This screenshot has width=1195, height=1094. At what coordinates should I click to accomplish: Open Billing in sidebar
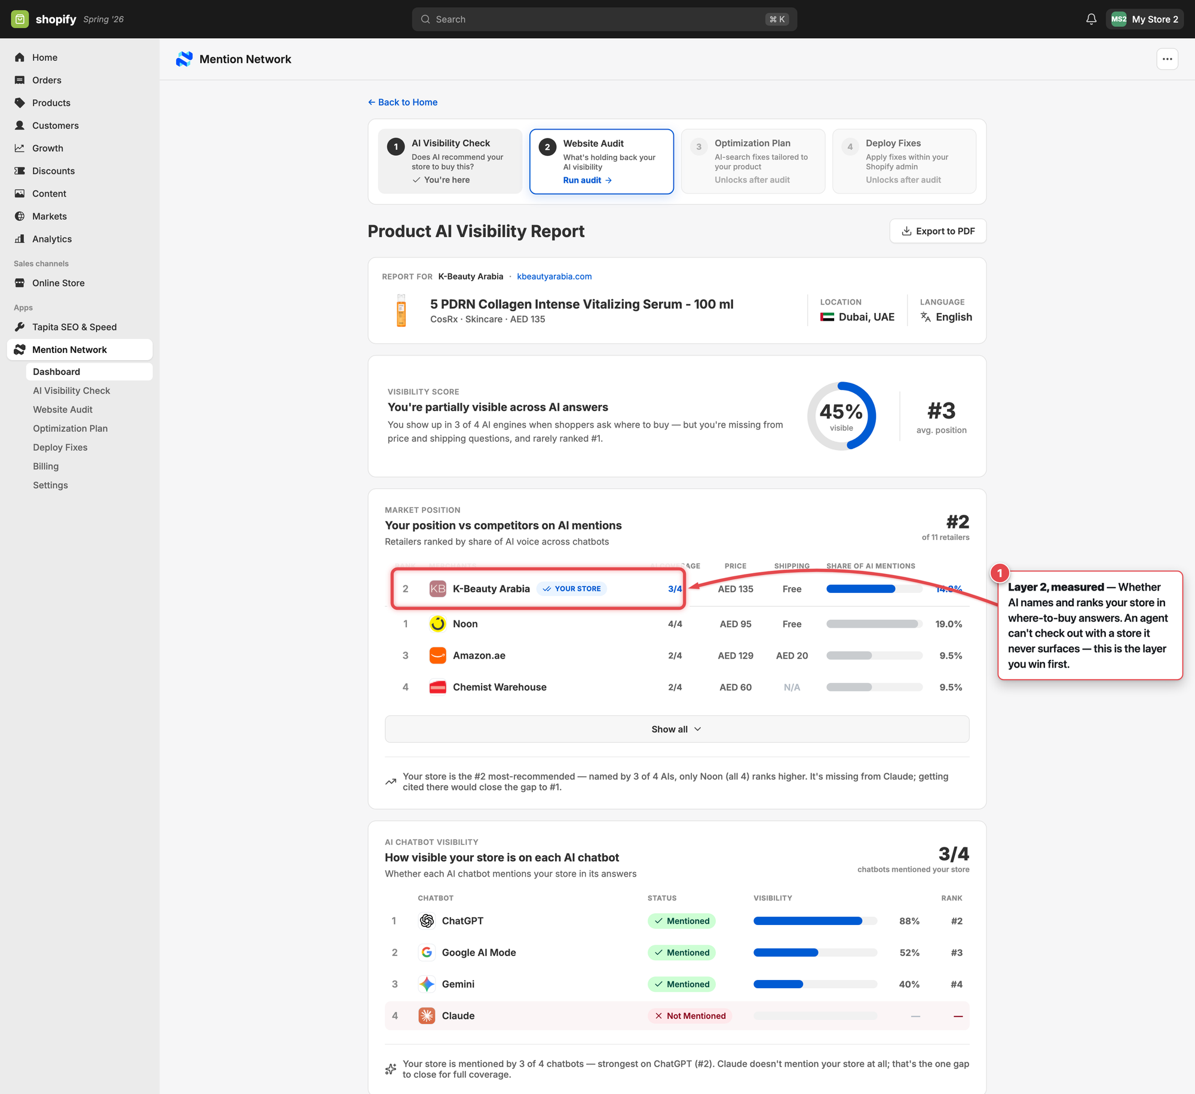pos(45,466)
